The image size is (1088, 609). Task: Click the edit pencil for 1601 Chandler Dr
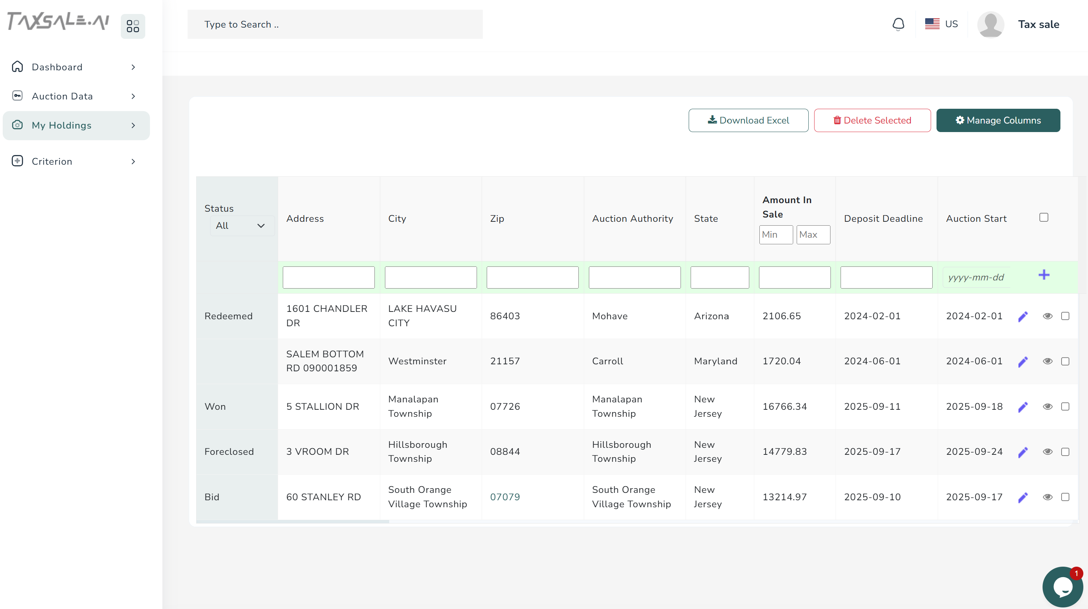pyautogui.click(x=1022, y=316)
